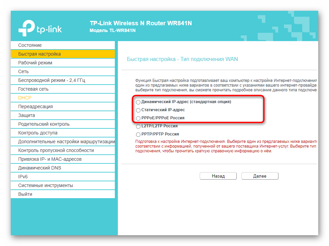Select Статический IP-адрес radio option
329x246 pixels.
(138, 110)
